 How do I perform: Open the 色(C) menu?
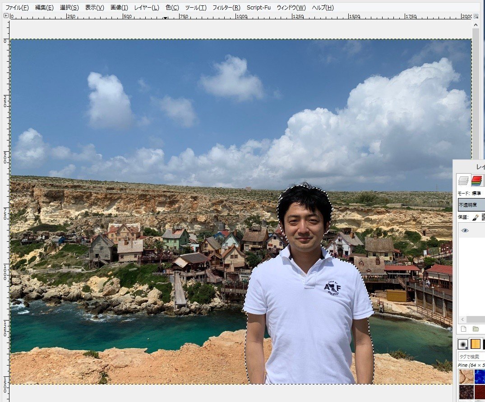172,7
